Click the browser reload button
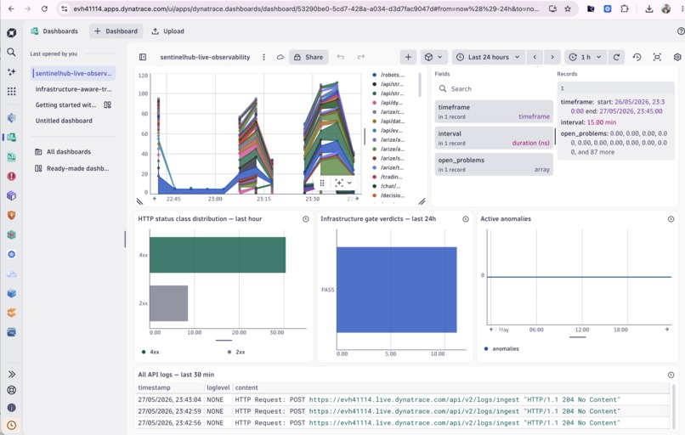This screenshot has height=435, width=685. (x=44, y=8)
